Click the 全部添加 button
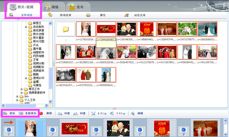The width and height of the screenshot is (229, 137). pos(28,113)
